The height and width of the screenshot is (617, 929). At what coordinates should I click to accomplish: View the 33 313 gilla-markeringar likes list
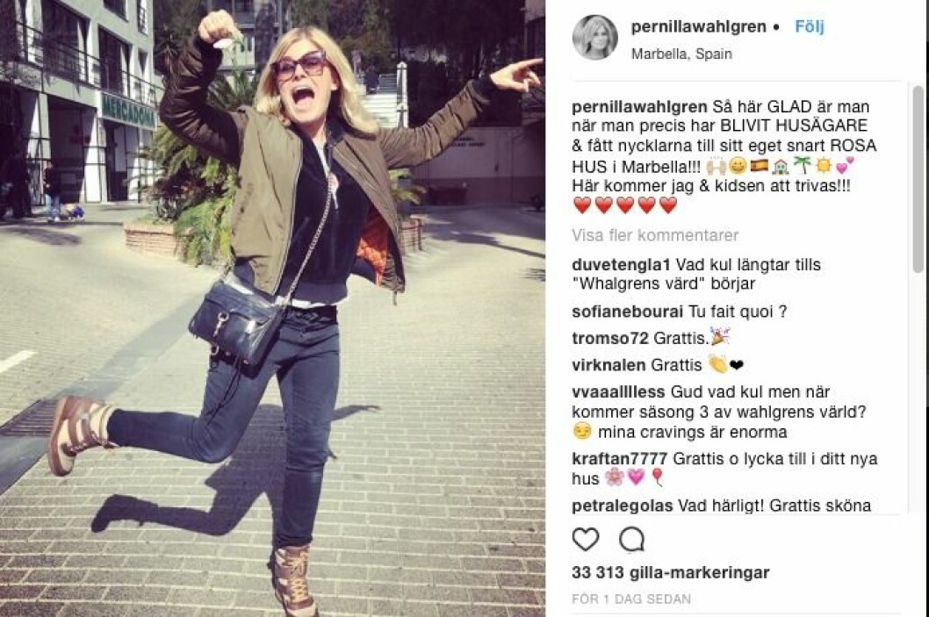671,572
